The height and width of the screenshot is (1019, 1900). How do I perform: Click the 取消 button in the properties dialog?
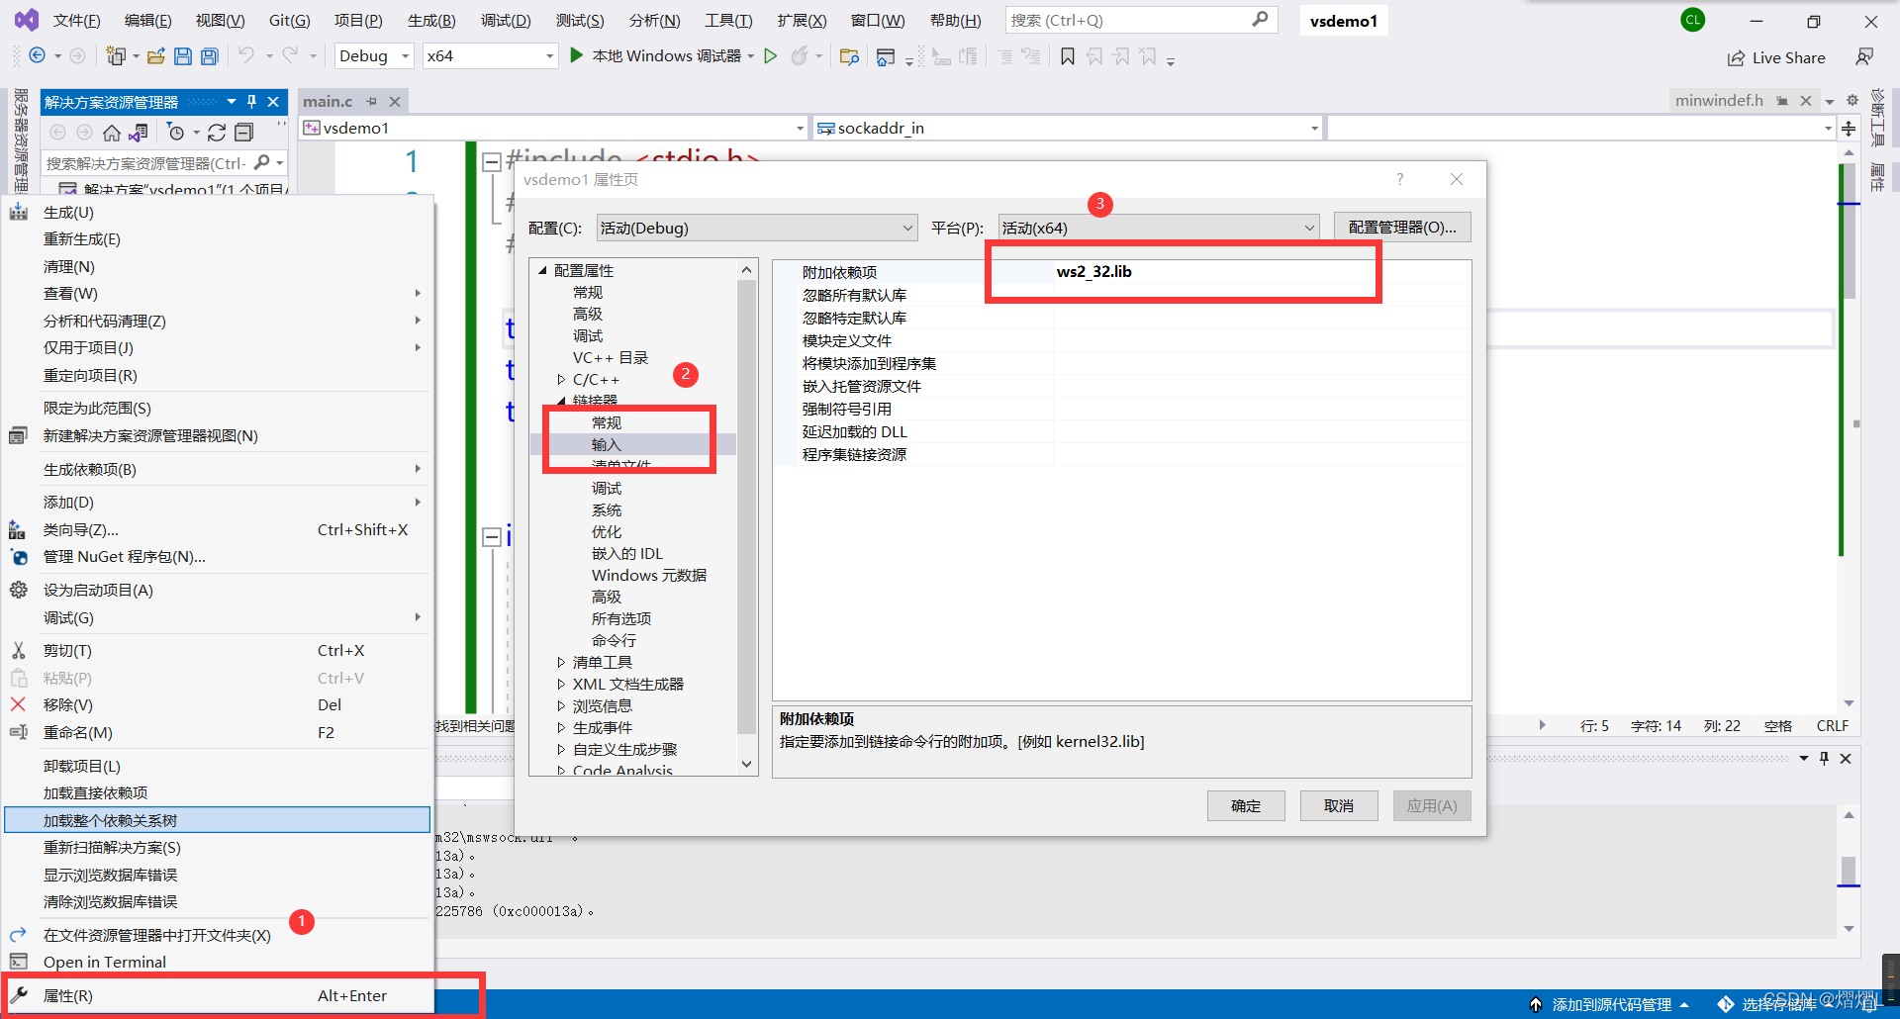coord(1339,806)
